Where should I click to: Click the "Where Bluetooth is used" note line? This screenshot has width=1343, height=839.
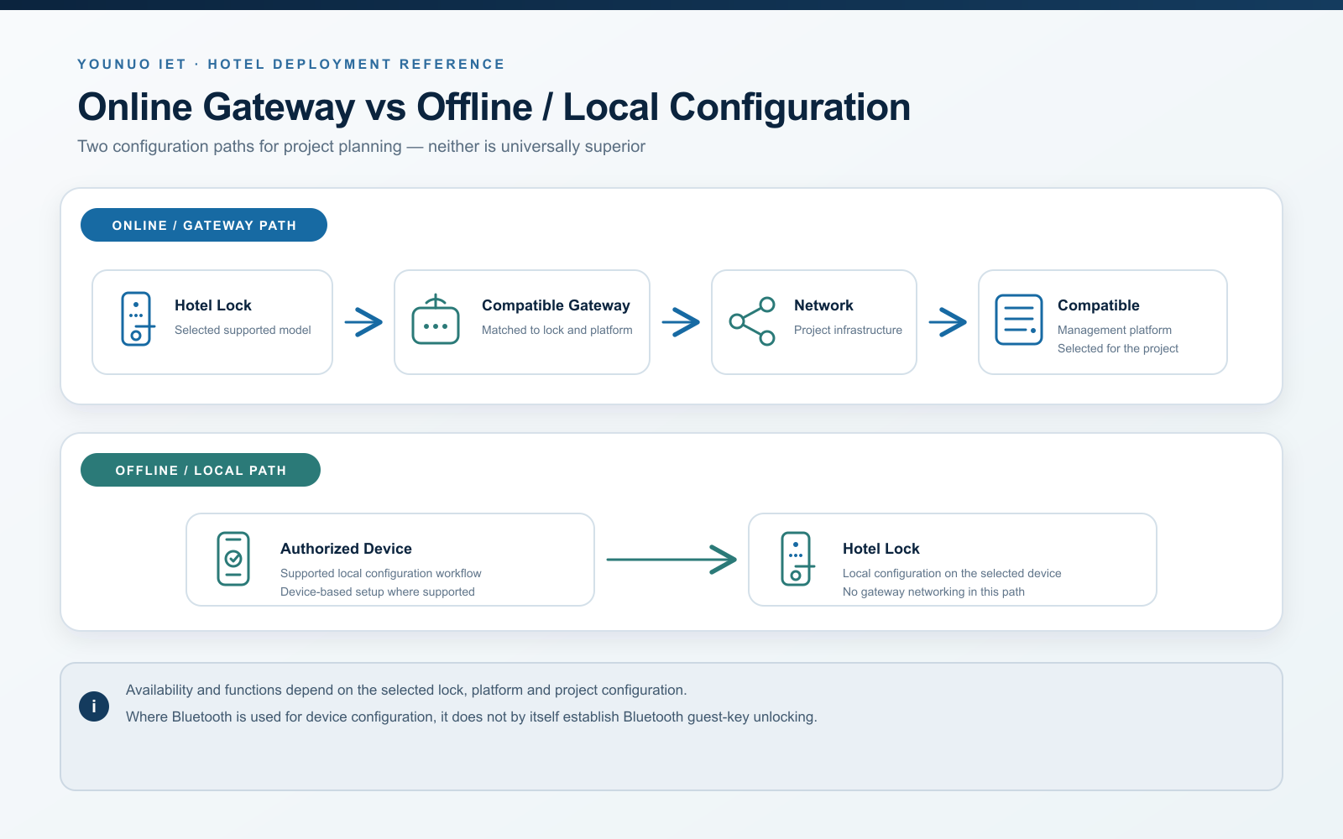(472, 717)
